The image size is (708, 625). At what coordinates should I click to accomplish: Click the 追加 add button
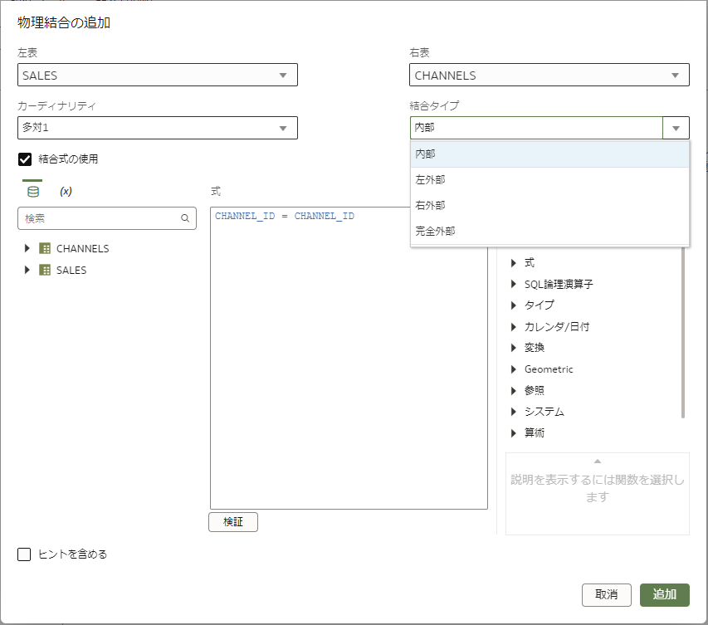(x=665, y=595)
